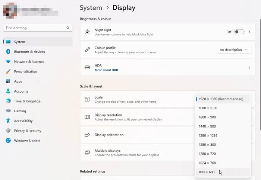Open Windows Update page

(38, 141)
